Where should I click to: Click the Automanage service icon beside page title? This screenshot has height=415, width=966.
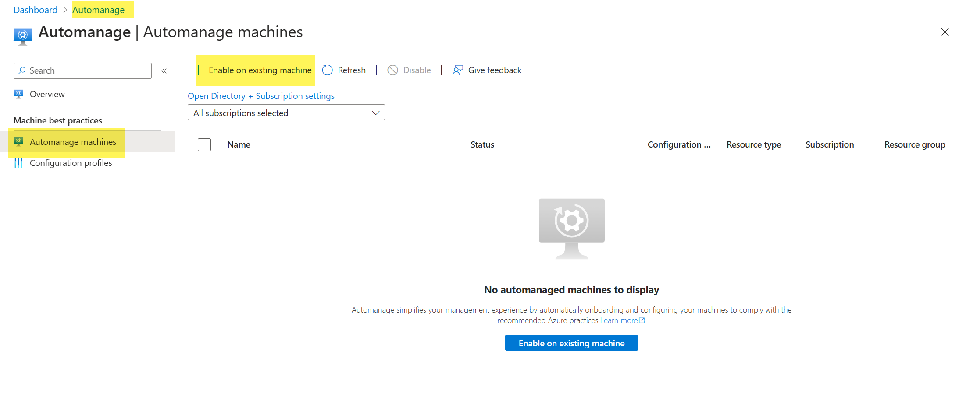point(23,36)
